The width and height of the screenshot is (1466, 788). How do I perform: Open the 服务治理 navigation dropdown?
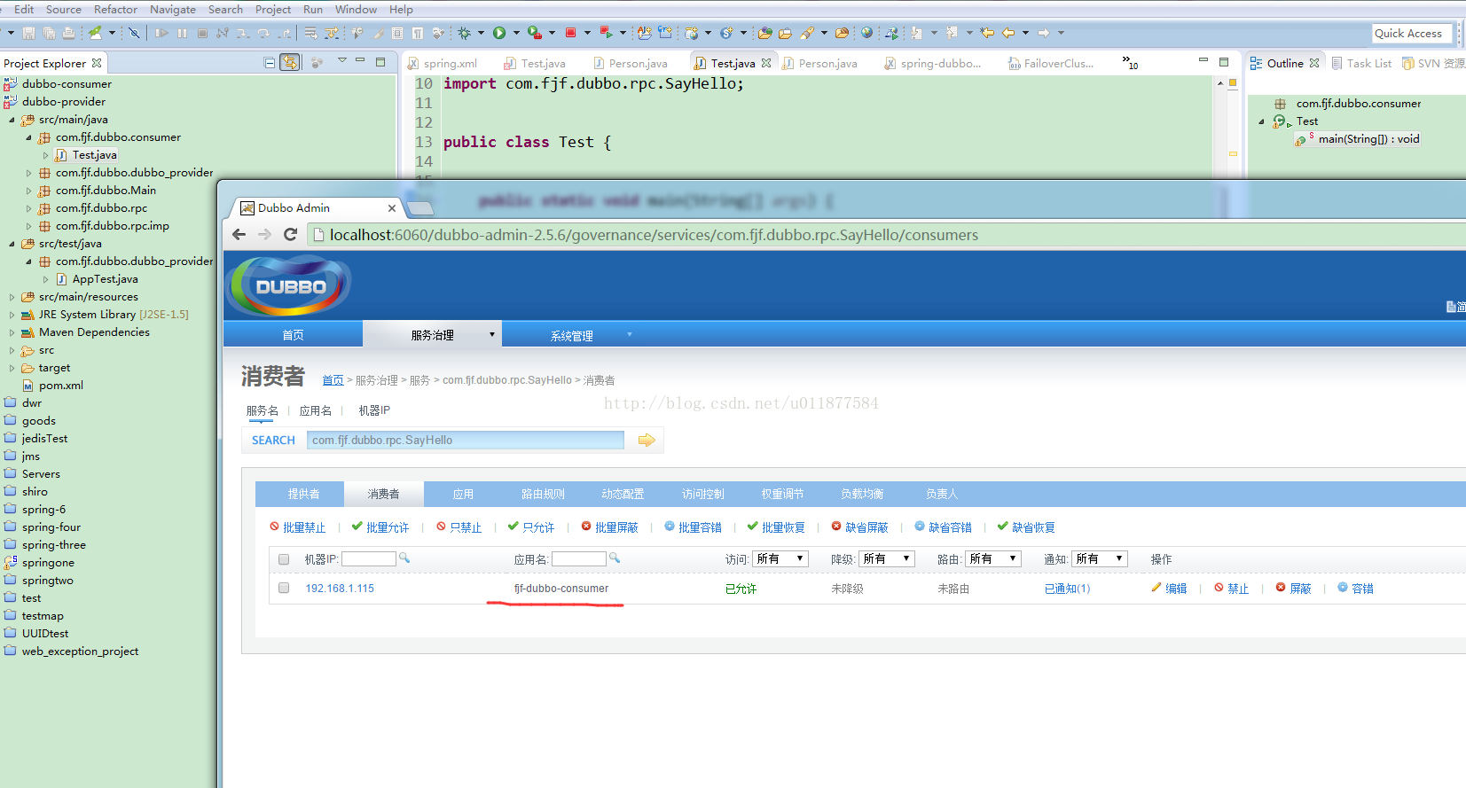[x=433, y=334]
